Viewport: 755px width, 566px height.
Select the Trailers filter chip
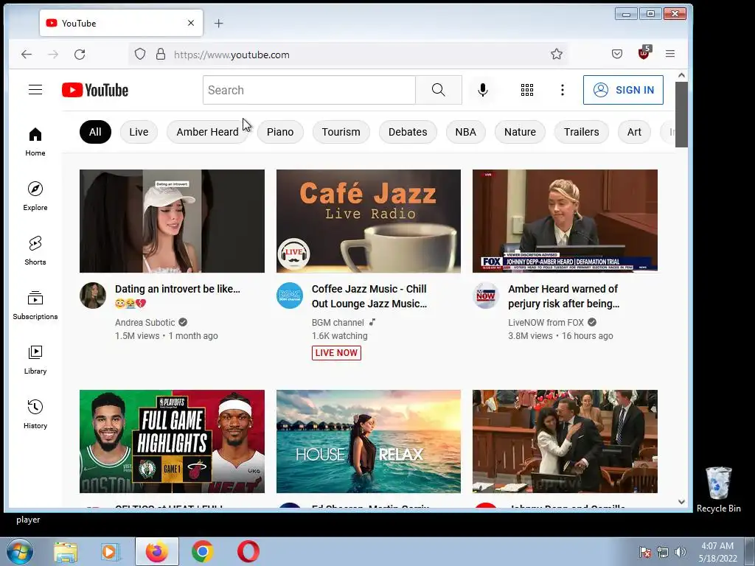582,132
